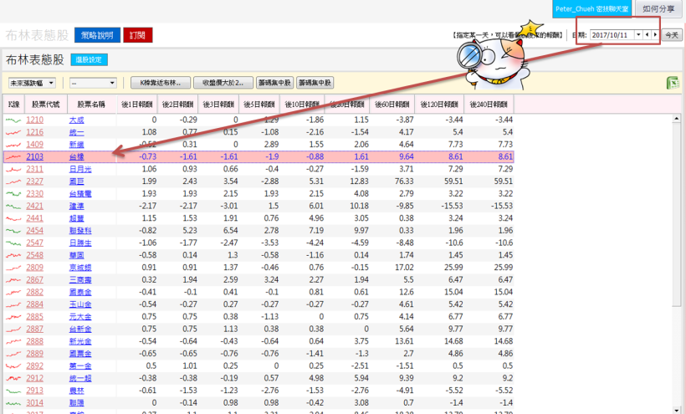Open K-line sparkline for stock 3014

pos(13,403)
